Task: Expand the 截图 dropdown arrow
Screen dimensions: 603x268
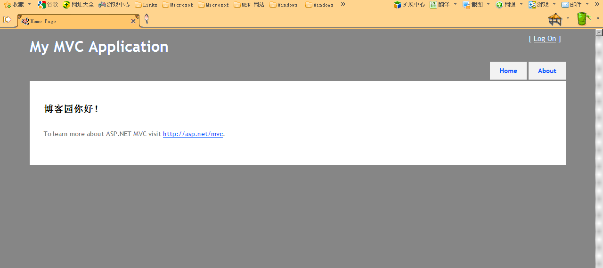Action: click(x=488, y=4)
